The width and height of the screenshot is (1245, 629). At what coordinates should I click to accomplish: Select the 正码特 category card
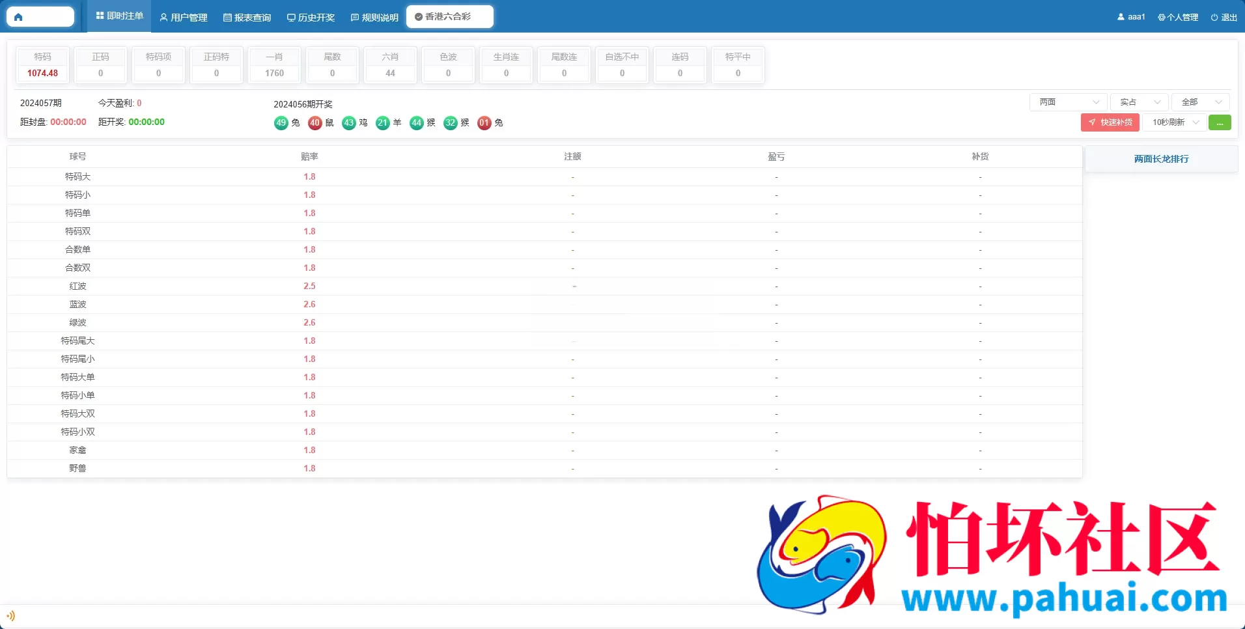217,65
